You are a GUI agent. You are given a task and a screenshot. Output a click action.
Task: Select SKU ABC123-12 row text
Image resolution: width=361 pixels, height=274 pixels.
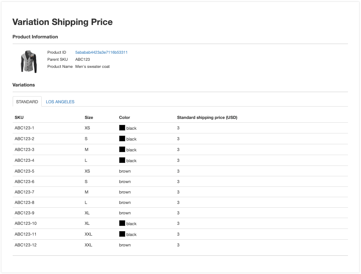click(25, 245)
